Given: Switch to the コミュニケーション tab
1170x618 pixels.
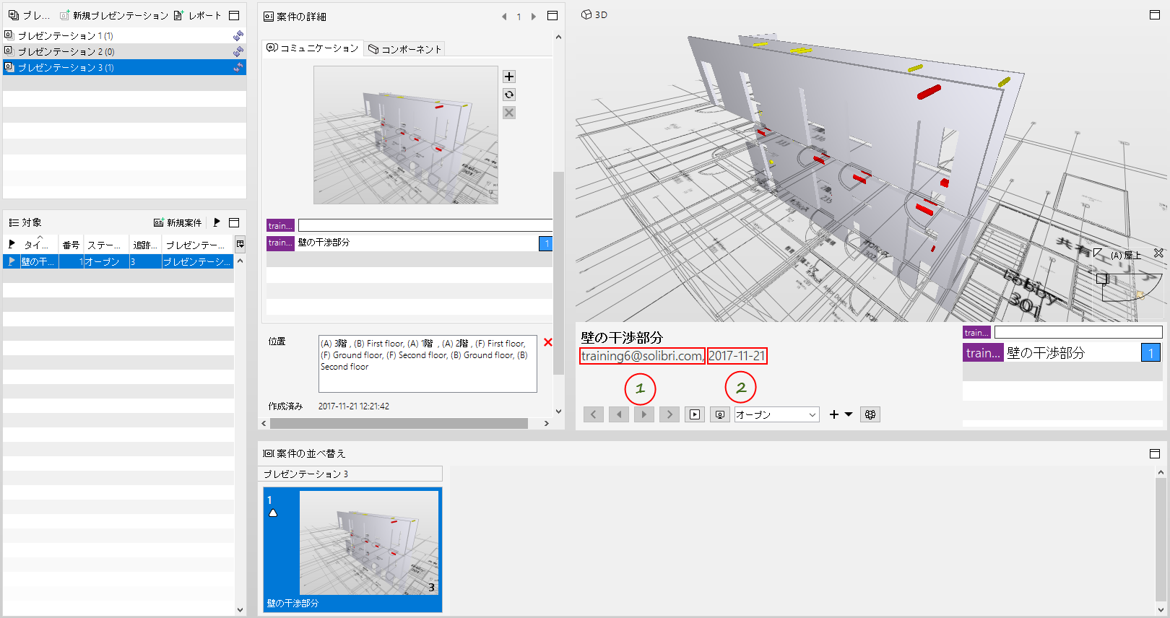Looking at the screenshot, I should tap(313, 48).
